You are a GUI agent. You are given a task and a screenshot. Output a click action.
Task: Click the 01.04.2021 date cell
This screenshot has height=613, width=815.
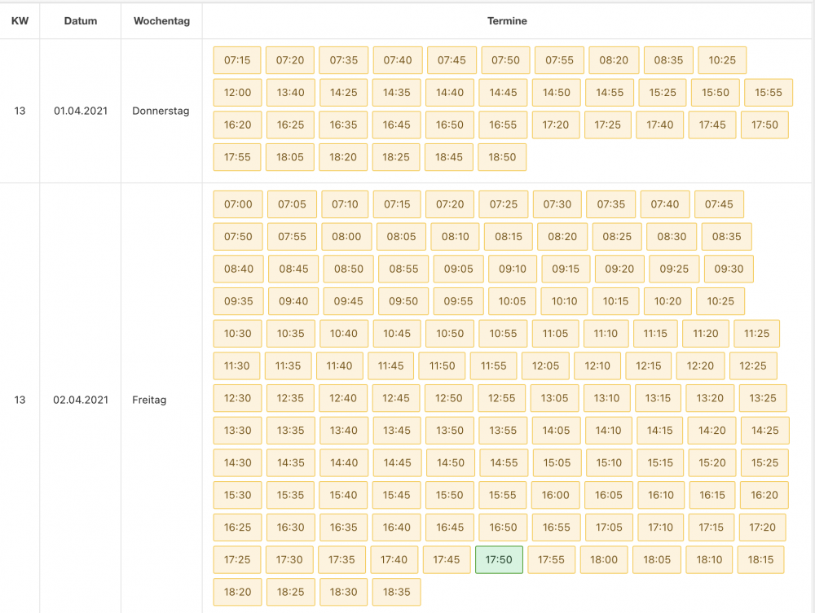pos(81,111)
